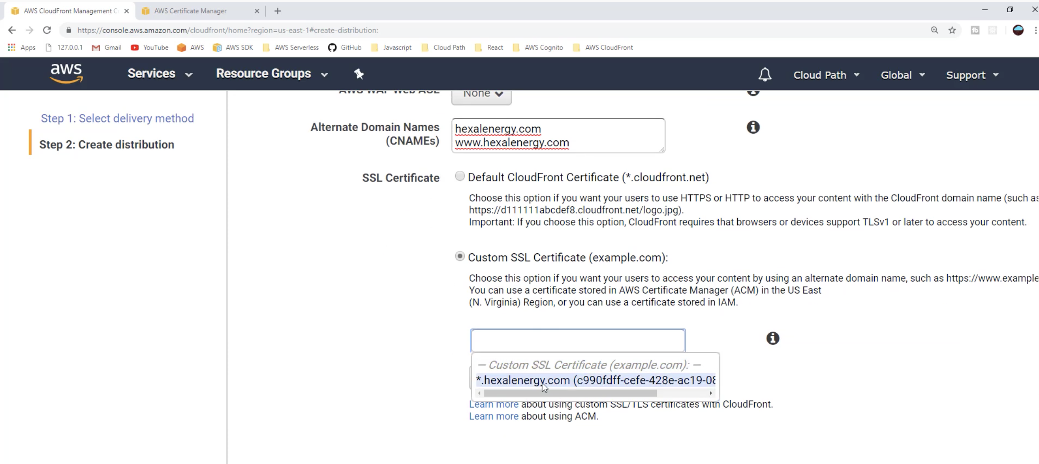Click the zoom magnifier icon in address bar
Image resolution: width=1039 pixels, height=464 pixels.
pyautogui.click(x=934, y=30)
